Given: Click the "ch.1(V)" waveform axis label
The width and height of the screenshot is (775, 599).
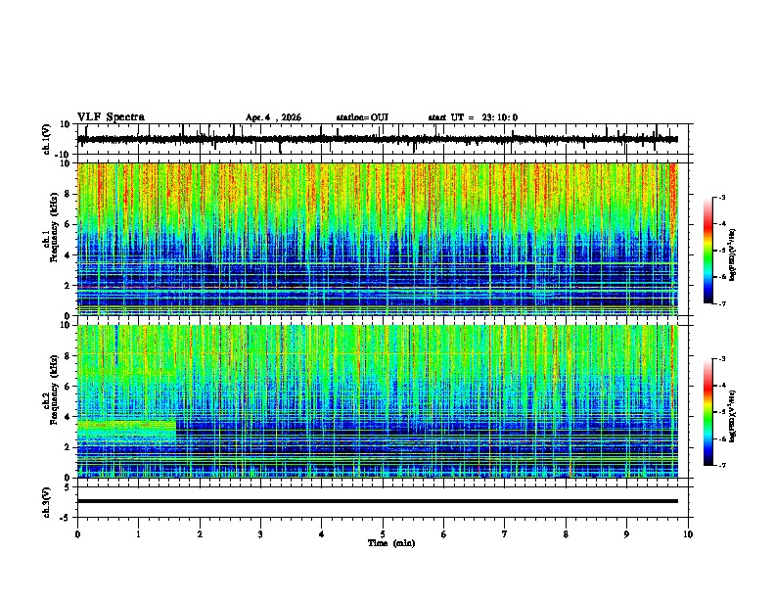Looking at the screenshot, I should click(46, 139).
